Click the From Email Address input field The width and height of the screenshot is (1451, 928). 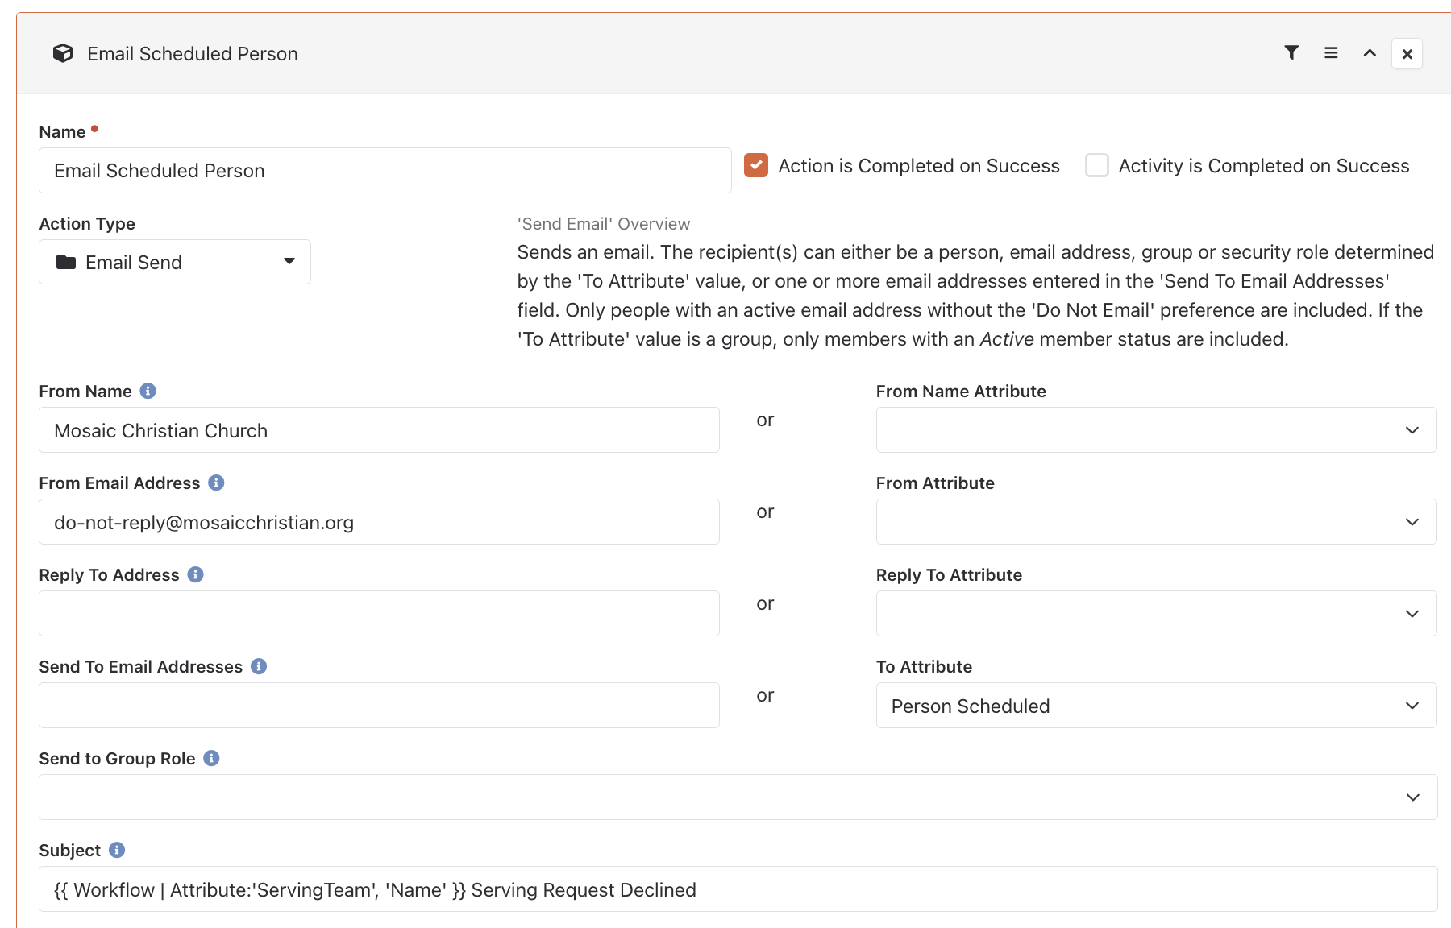click(x=379, y=521)
